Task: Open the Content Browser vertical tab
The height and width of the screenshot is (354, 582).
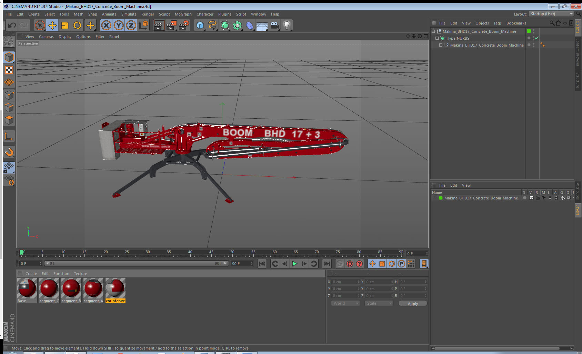Action: click(578, 52)
